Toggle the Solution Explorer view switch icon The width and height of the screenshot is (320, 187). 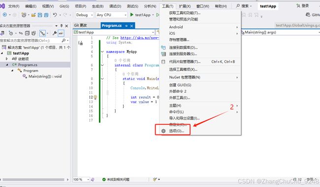pos(42,33)
